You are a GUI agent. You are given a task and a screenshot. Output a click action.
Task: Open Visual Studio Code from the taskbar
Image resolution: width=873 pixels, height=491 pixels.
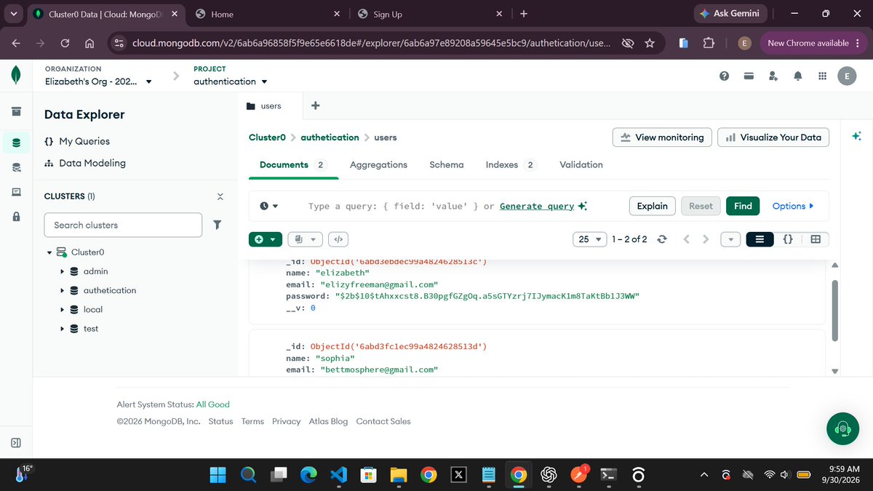coord(338,475)
